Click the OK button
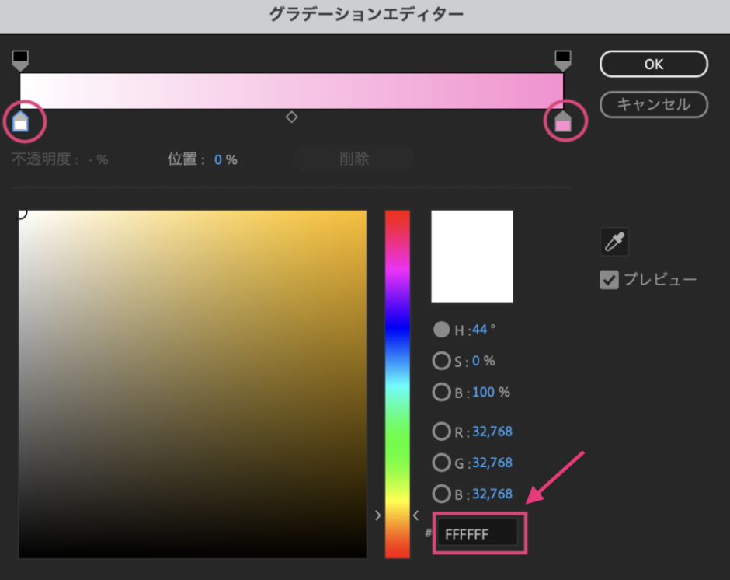The width and height of the screenshot is (730, 580). [653, 64]
